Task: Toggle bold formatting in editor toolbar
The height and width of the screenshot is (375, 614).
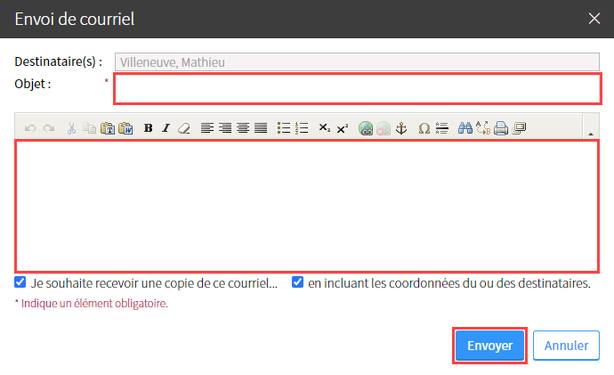Action: pos(148,128)
